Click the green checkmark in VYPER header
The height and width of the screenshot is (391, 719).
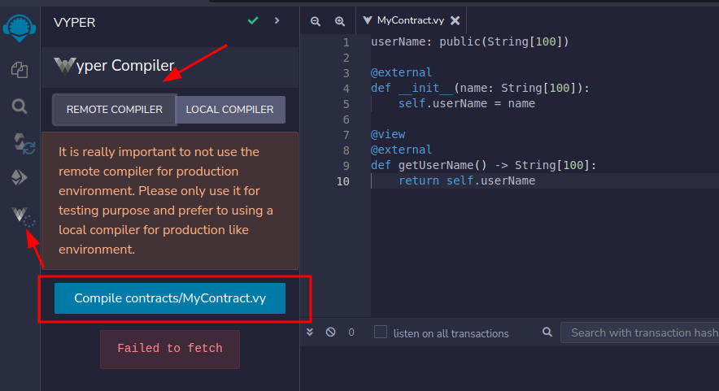click(x=253, y=20)
